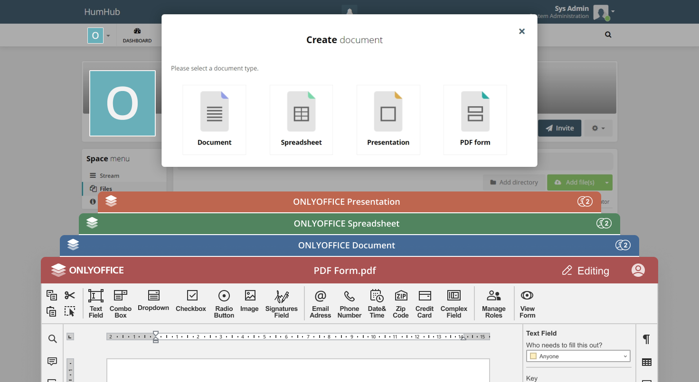Viewport: 699px width, 382px height.
Task: Click co-editing users icon on Presentation bar
Action: pyautogui.click(x=585, y=201)
